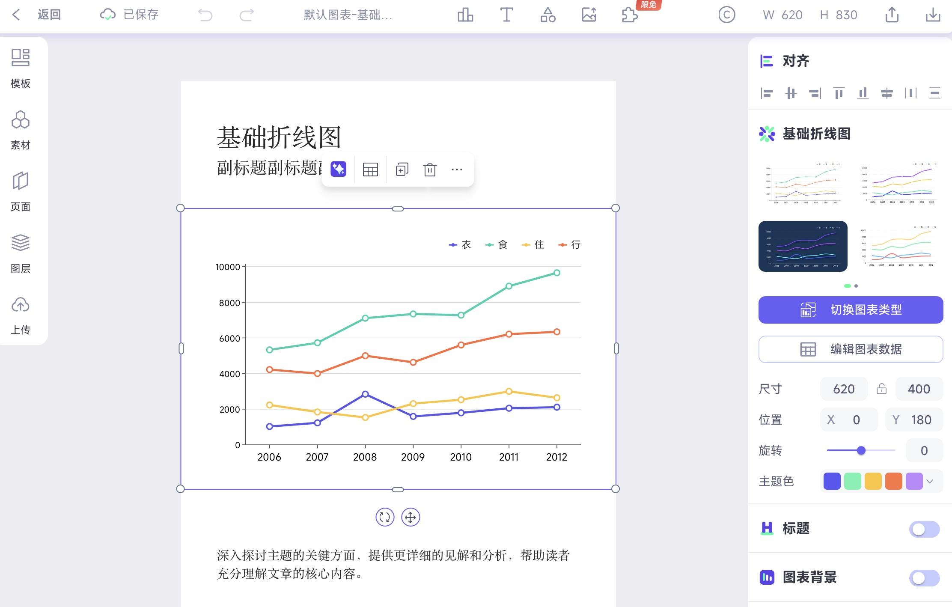Edit chart size width 620 field

844,389
